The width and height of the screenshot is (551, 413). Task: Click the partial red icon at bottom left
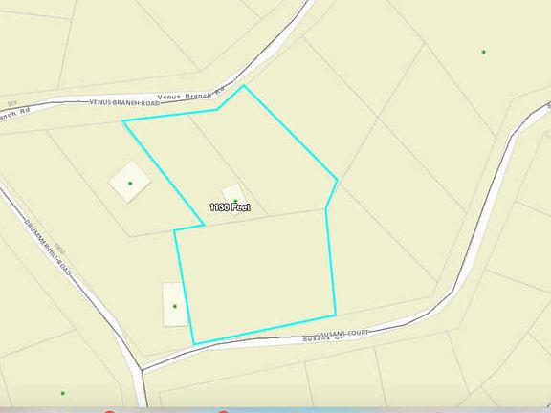pyautogui.click(x=110, y=411)
